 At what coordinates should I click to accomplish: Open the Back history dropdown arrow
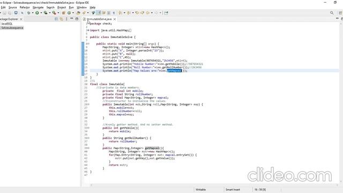152,13
